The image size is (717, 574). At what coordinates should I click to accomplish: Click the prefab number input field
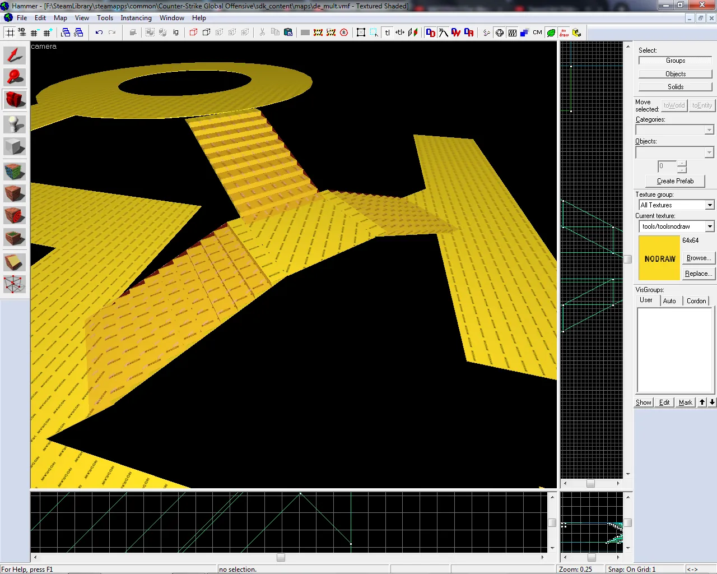pos(667,166)
